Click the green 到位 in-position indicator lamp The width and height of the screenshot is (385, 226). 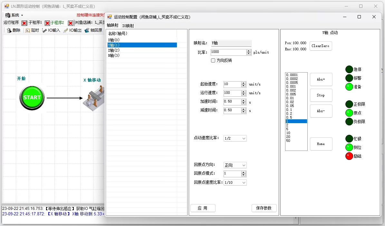(x=349, y=147)
